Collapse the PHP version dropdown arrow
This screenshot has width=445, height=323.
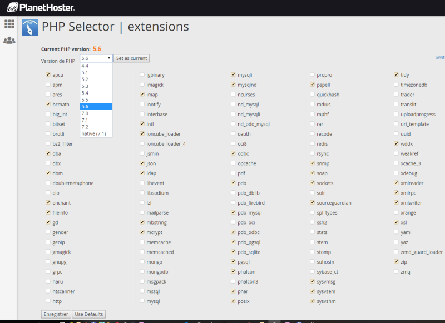pyautogui.click(x=108, y=58)
